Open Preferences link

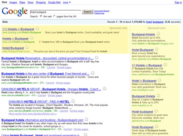[99, 13]
